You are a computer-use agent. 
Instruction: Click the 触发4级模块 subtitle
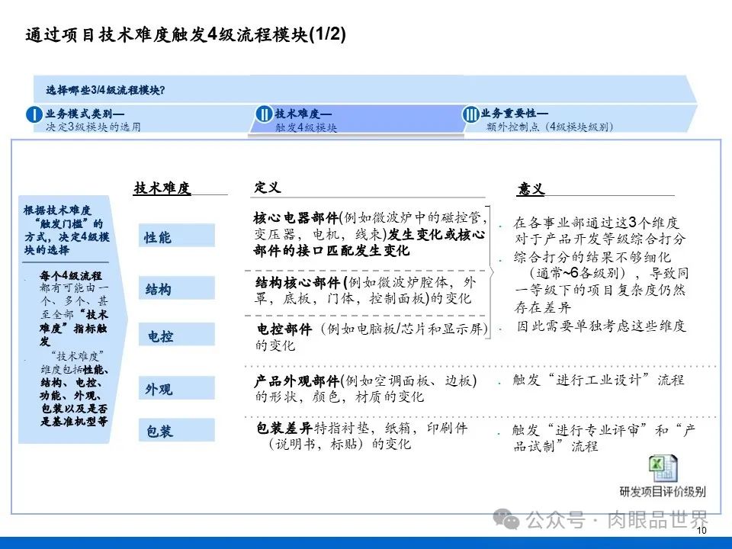[x=306, y=127]
